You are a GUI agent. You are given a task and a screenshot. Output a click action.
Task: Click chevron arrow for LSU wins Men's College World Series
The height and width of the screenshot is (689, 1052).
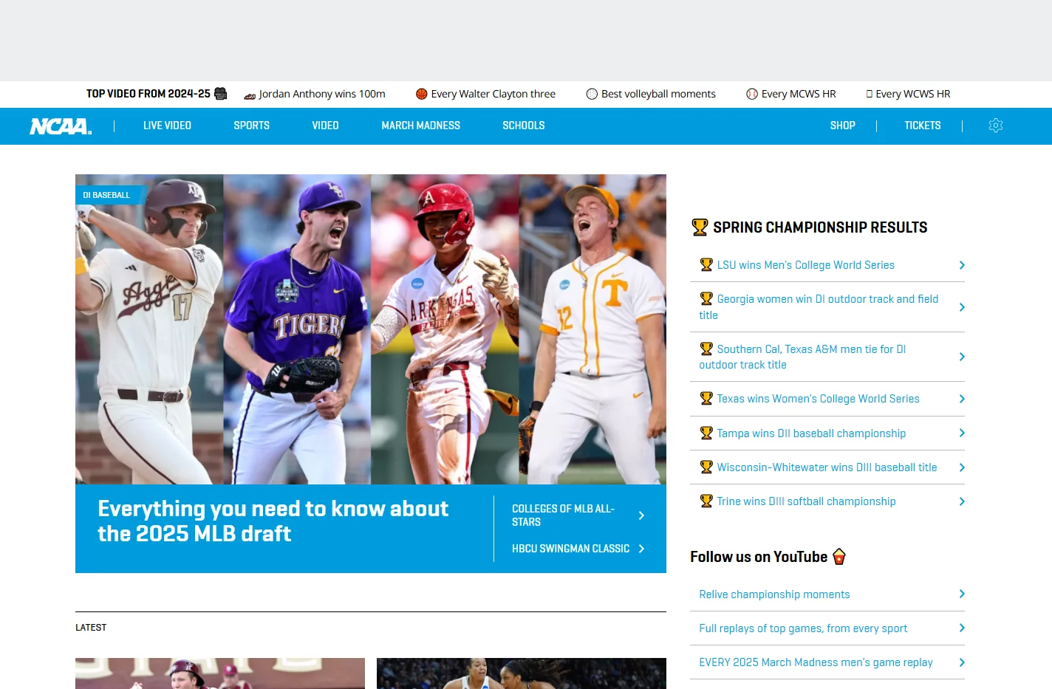pyautogui.click(x=962, y=265)
